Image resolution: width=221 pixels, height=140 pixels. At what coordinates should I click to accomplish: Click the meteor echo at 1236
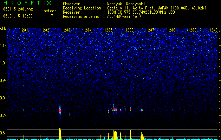pos(130,108)
